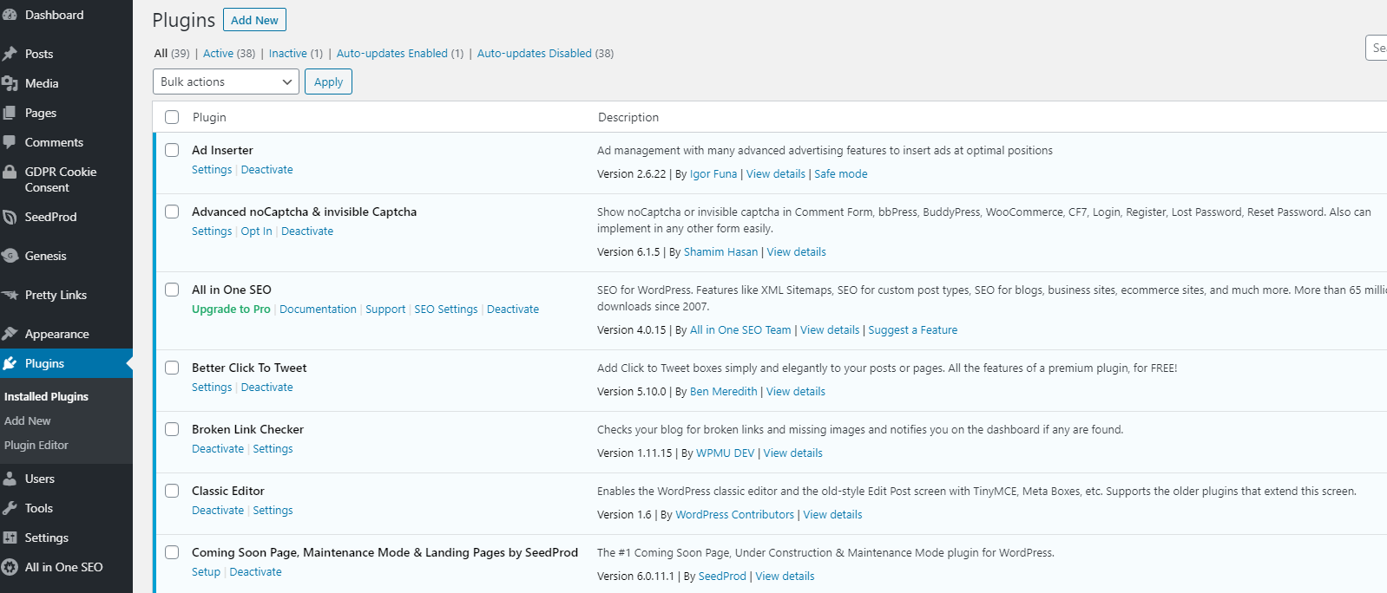1387x593 pixels.
Task: Click the Pretty Links star icon
Action: (10, 295)
